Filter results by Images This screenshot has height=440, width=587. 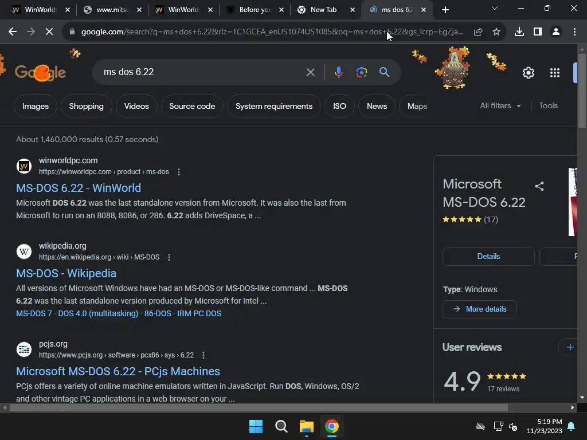tap(36, 106)
